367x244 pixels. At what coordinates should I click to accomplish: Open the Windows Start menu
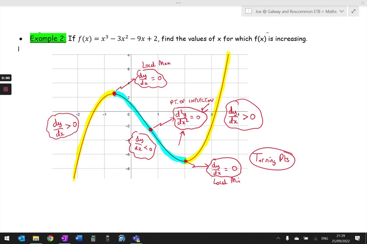7,238
